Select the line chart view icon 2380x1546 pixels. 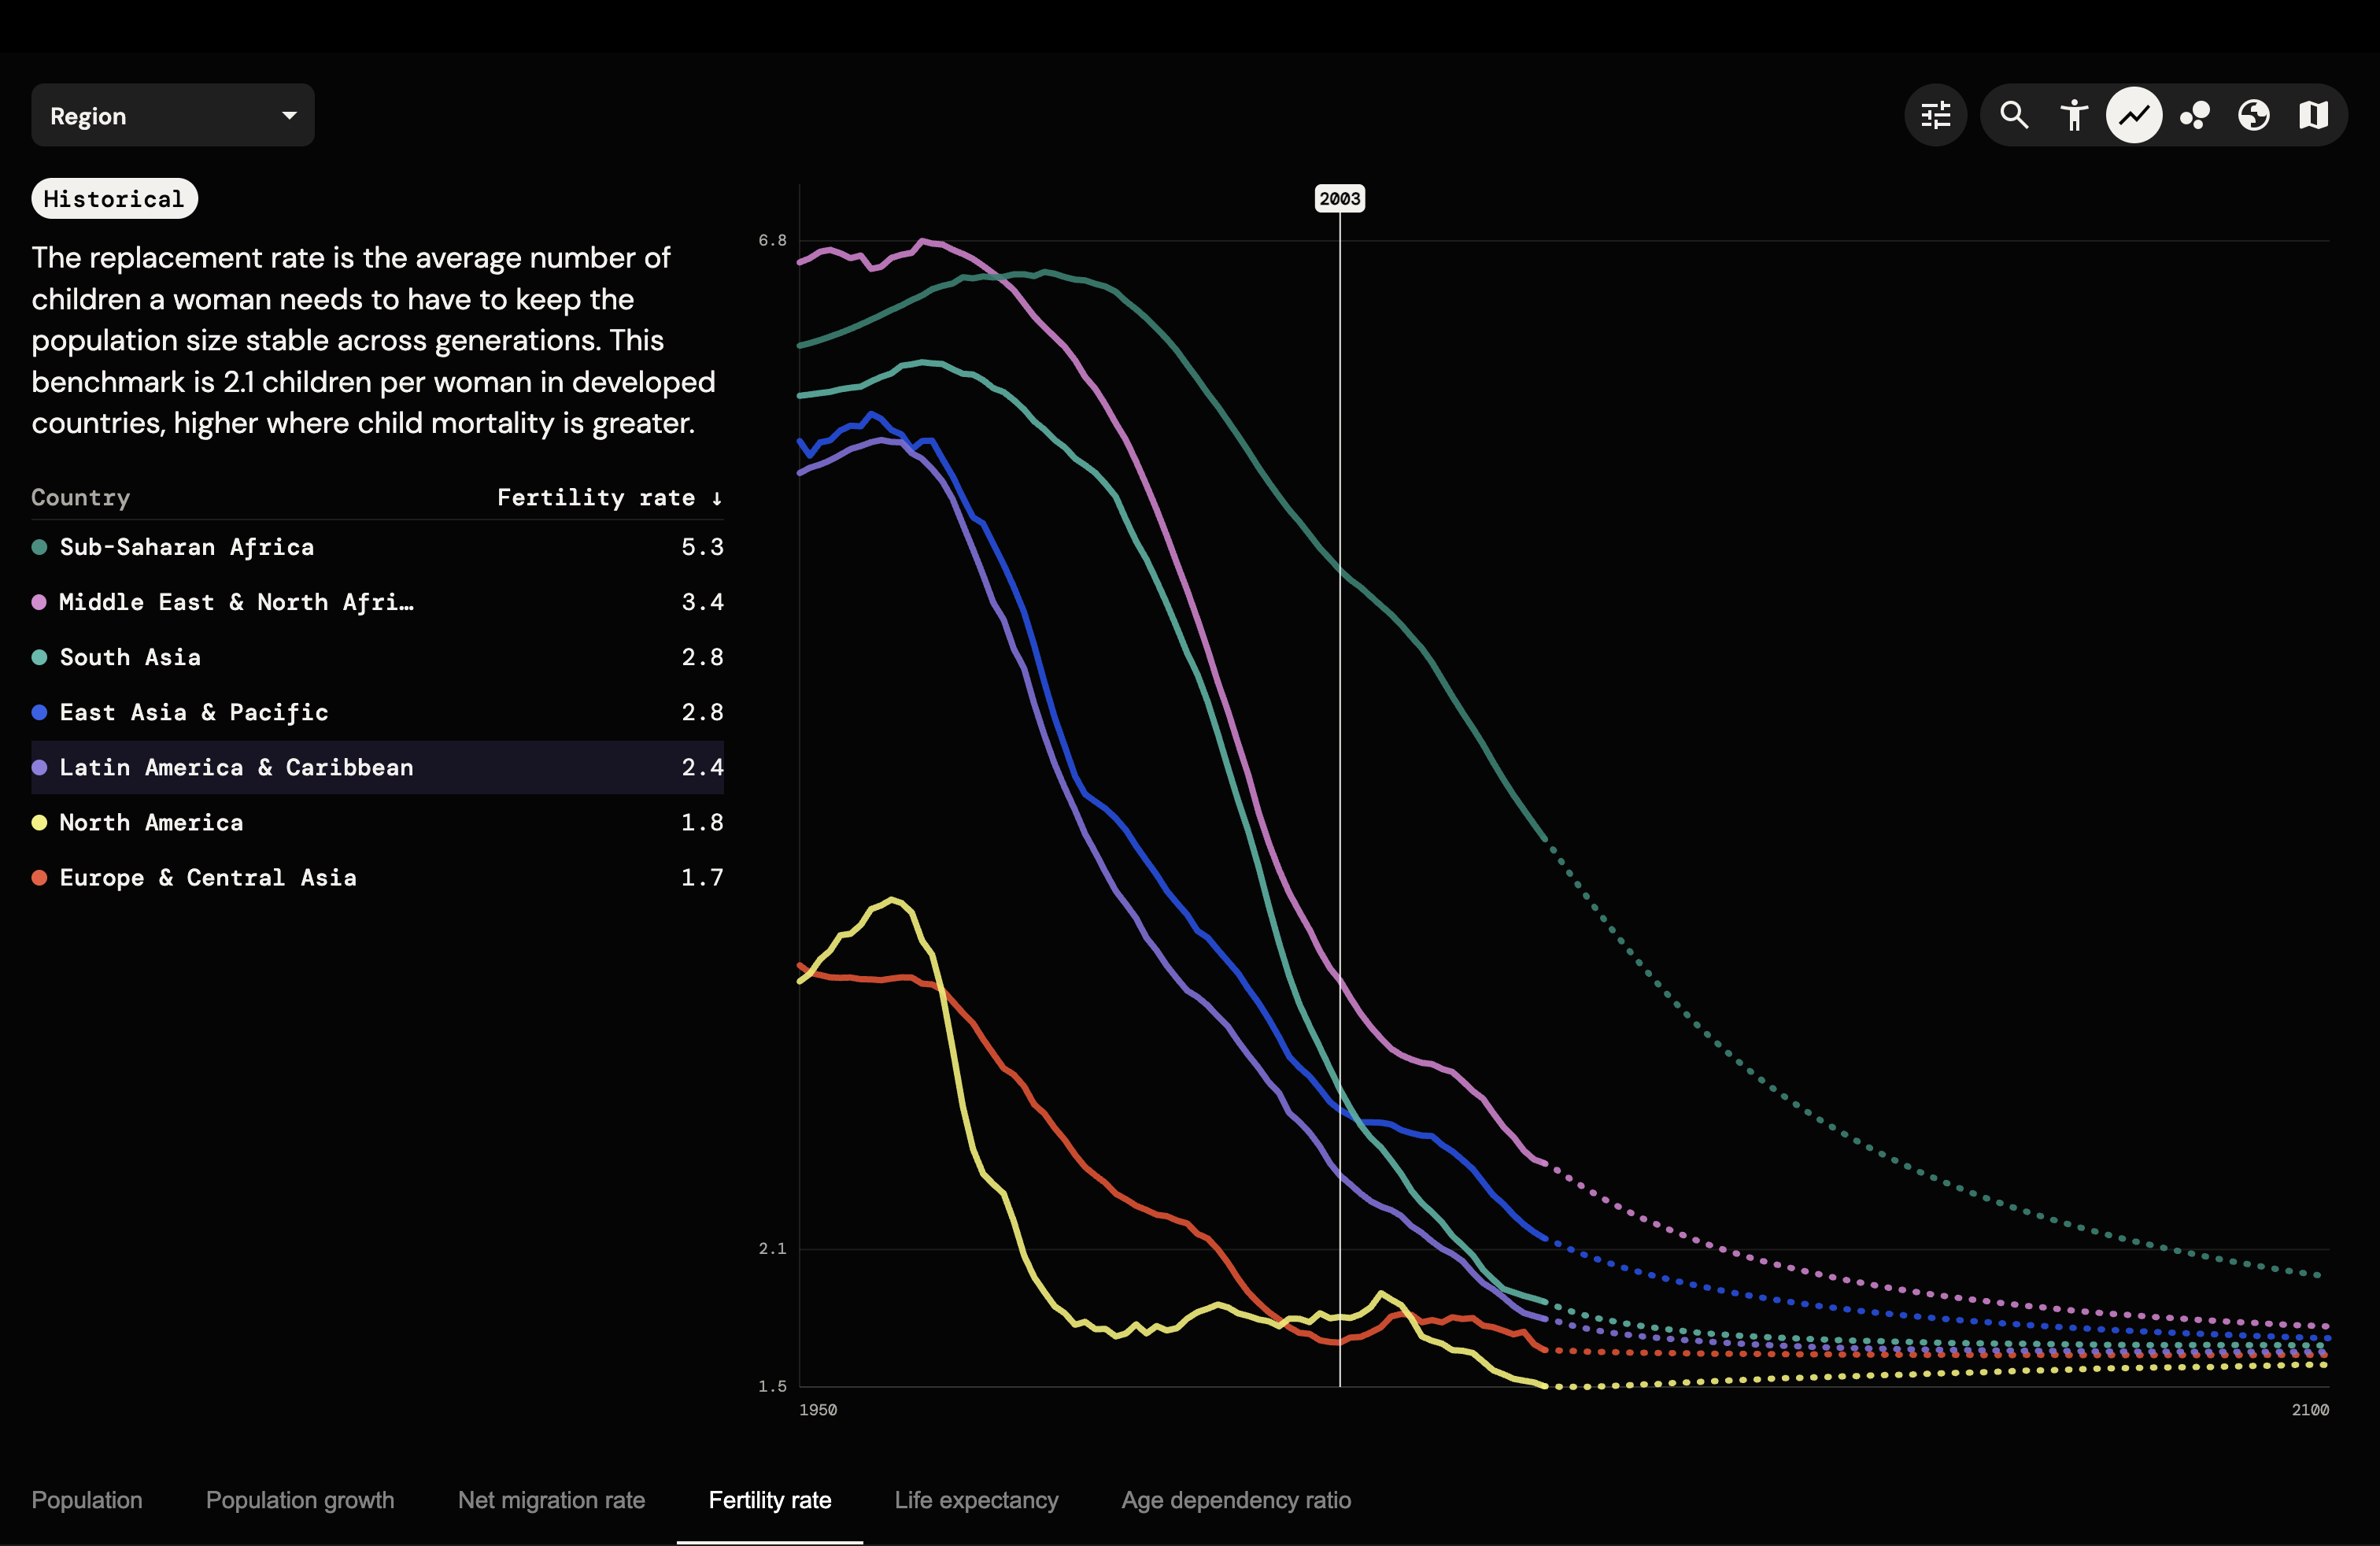click(x=2134, y=116)
